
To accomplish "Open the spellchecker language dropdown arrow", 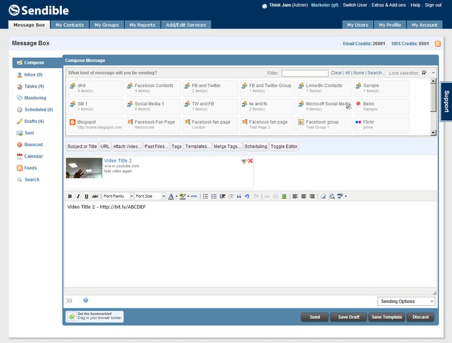I will 346,196.
